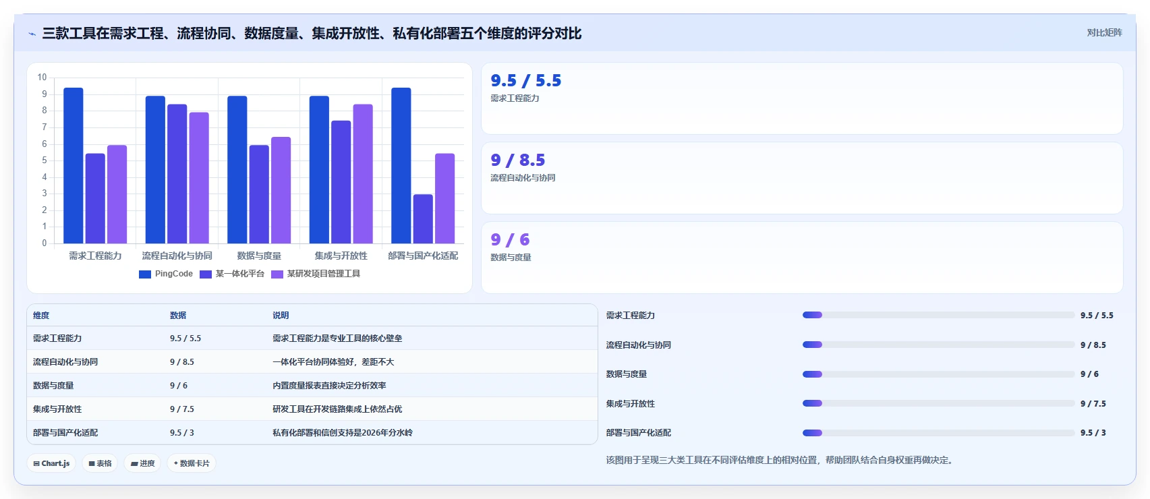Select the 流程自动化与协同 table row label

[x=65, y=362]
